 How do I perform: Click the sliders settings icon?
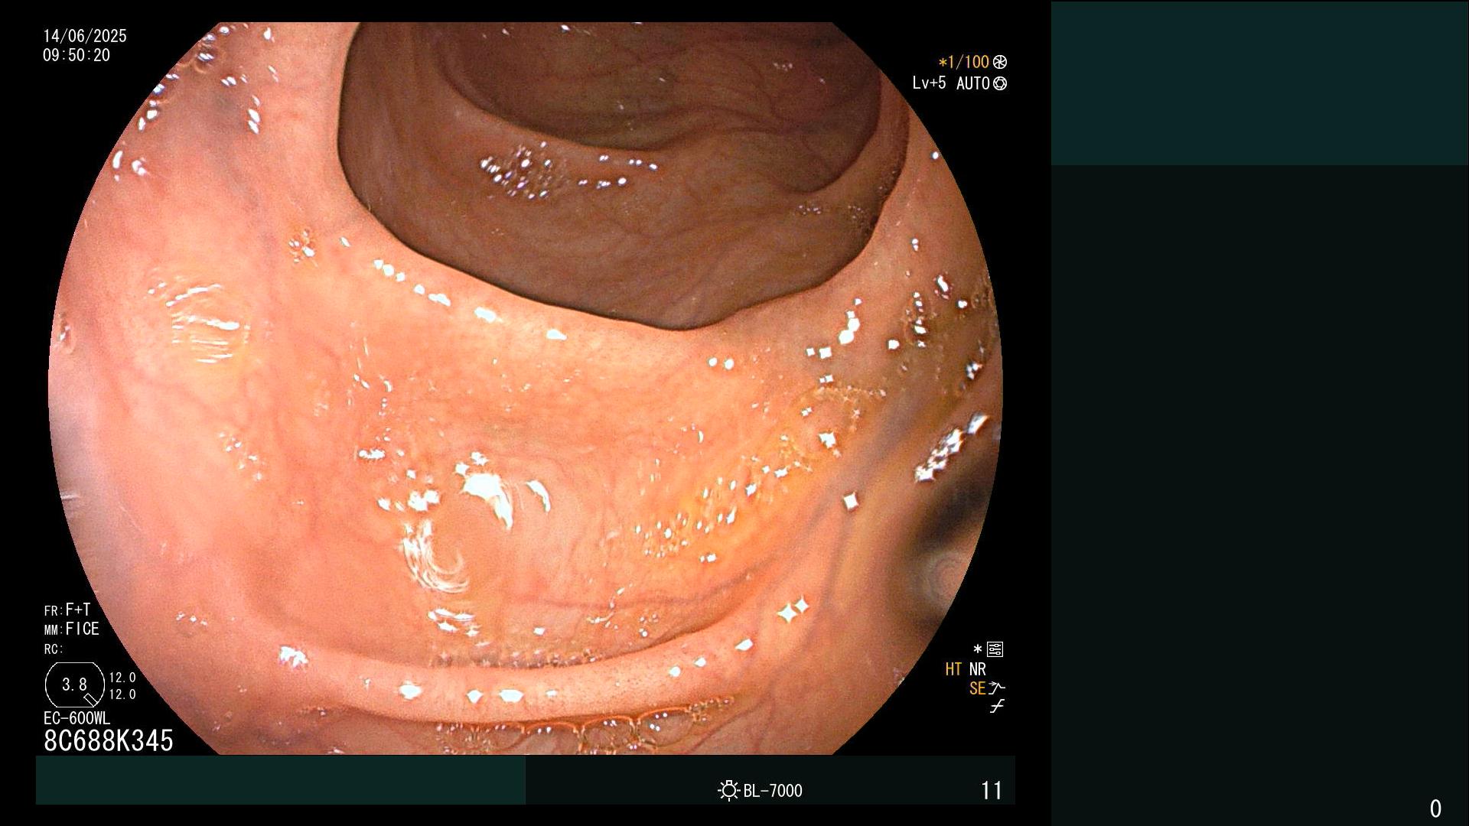point(995,649)
